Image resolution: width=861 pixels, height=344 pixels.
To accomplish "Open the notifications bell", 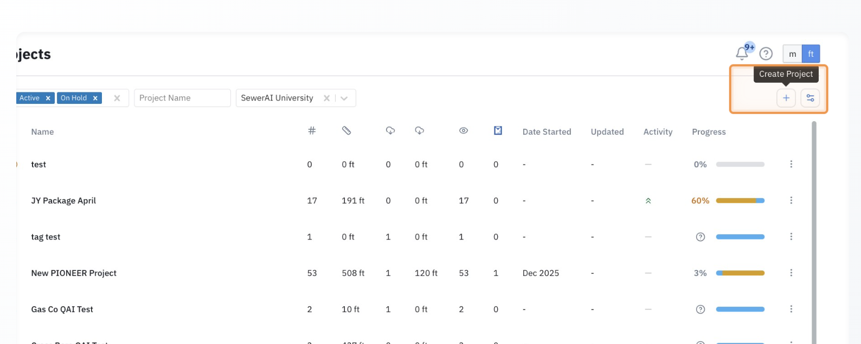I will 742,54.
